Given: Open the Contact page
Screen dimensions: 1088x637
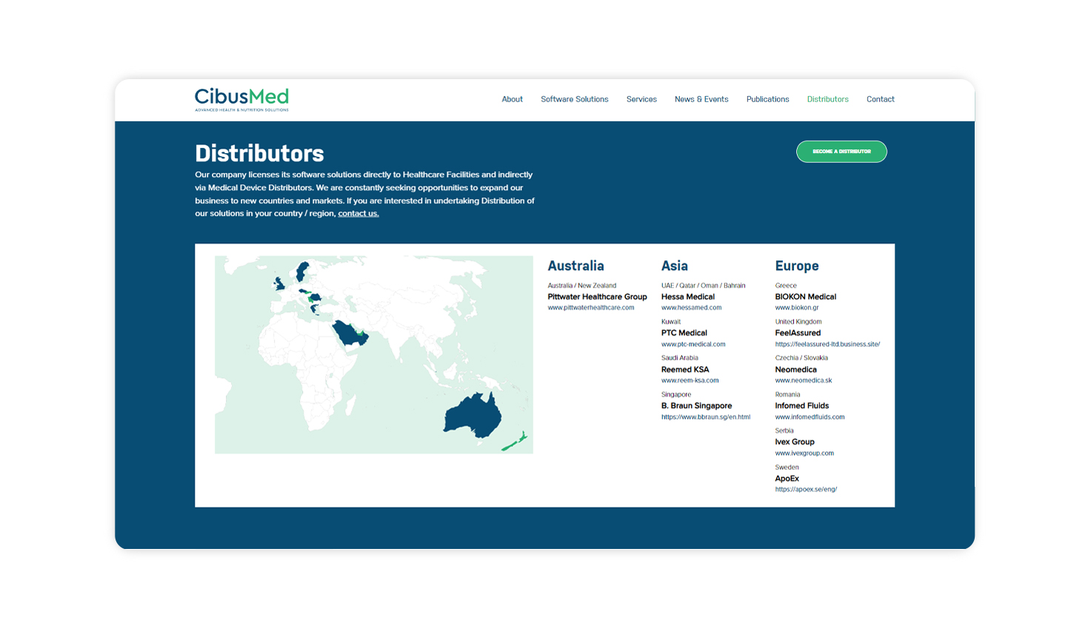Looking at the screenshot, I should (880, 99).
